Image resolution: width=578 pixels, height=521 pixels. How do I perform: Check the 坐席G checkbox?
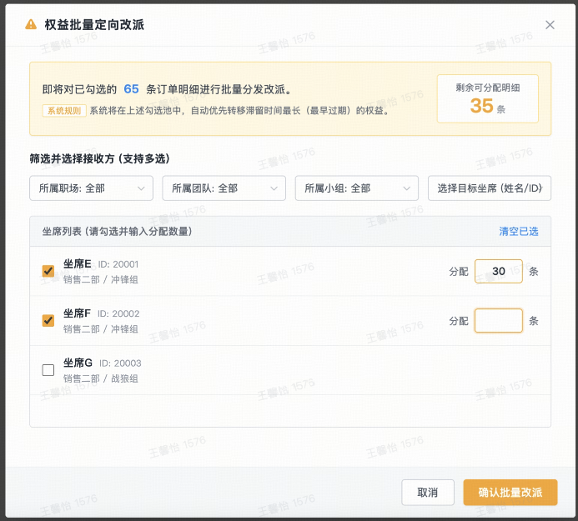tap(48, 370)
